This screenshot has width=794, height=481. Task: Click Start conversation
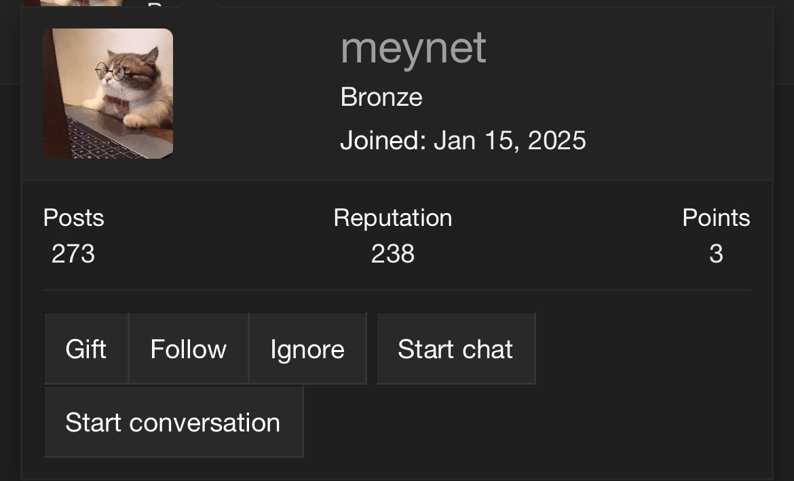[x=173, y=422]
